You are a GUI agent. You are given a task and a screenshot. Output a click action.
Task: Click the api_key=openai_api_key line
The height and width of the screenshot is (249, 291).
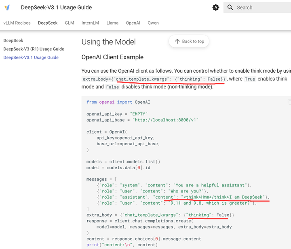[126, 138]
